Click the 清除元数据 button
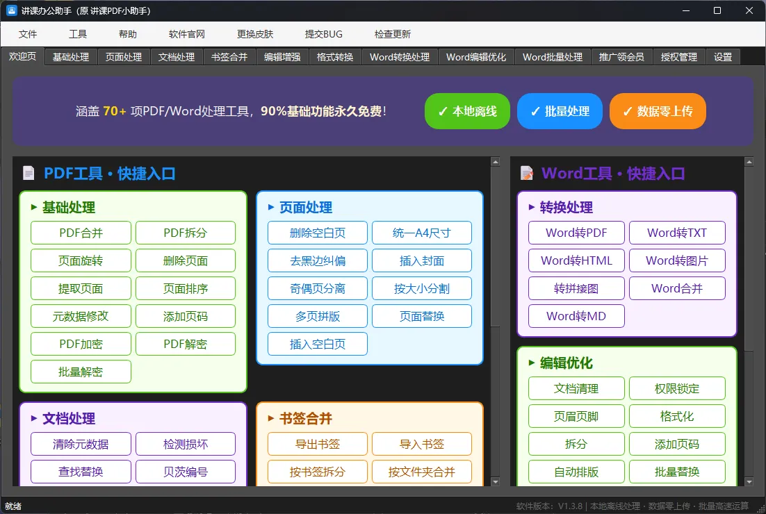 coord(81,445)
